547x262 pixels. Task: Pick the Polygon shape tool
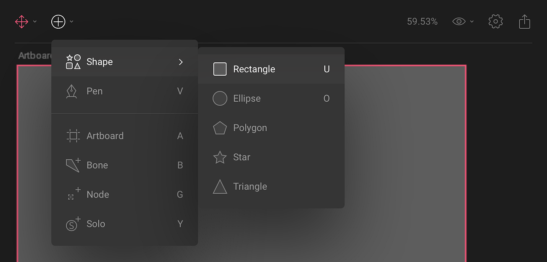pos(250,127)
